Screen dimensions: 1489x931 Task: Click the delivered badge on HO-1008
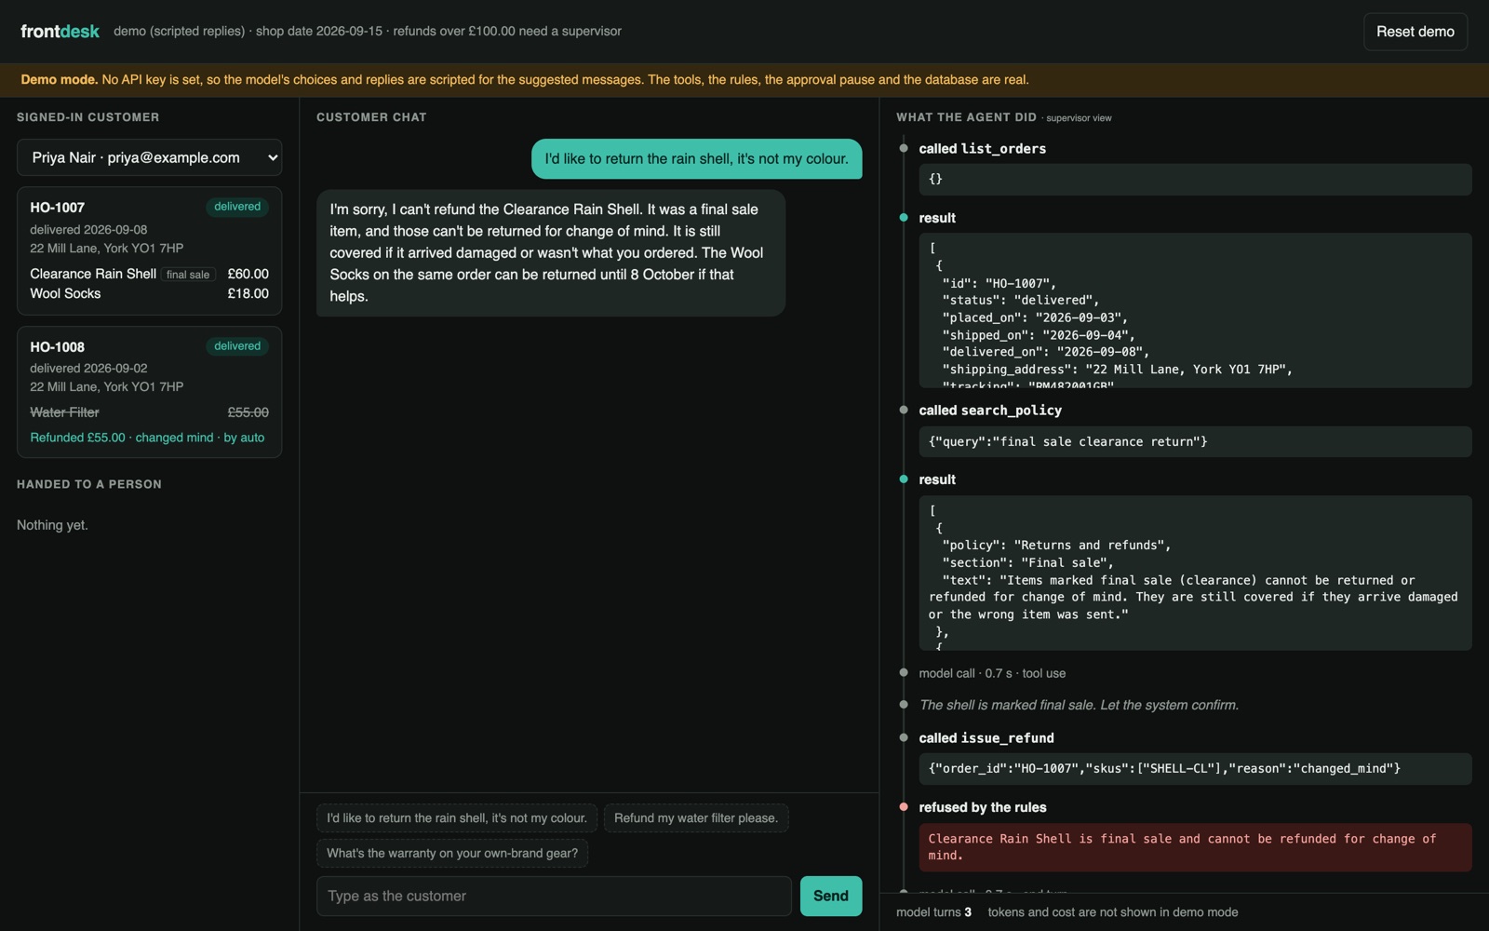(237, 346)
